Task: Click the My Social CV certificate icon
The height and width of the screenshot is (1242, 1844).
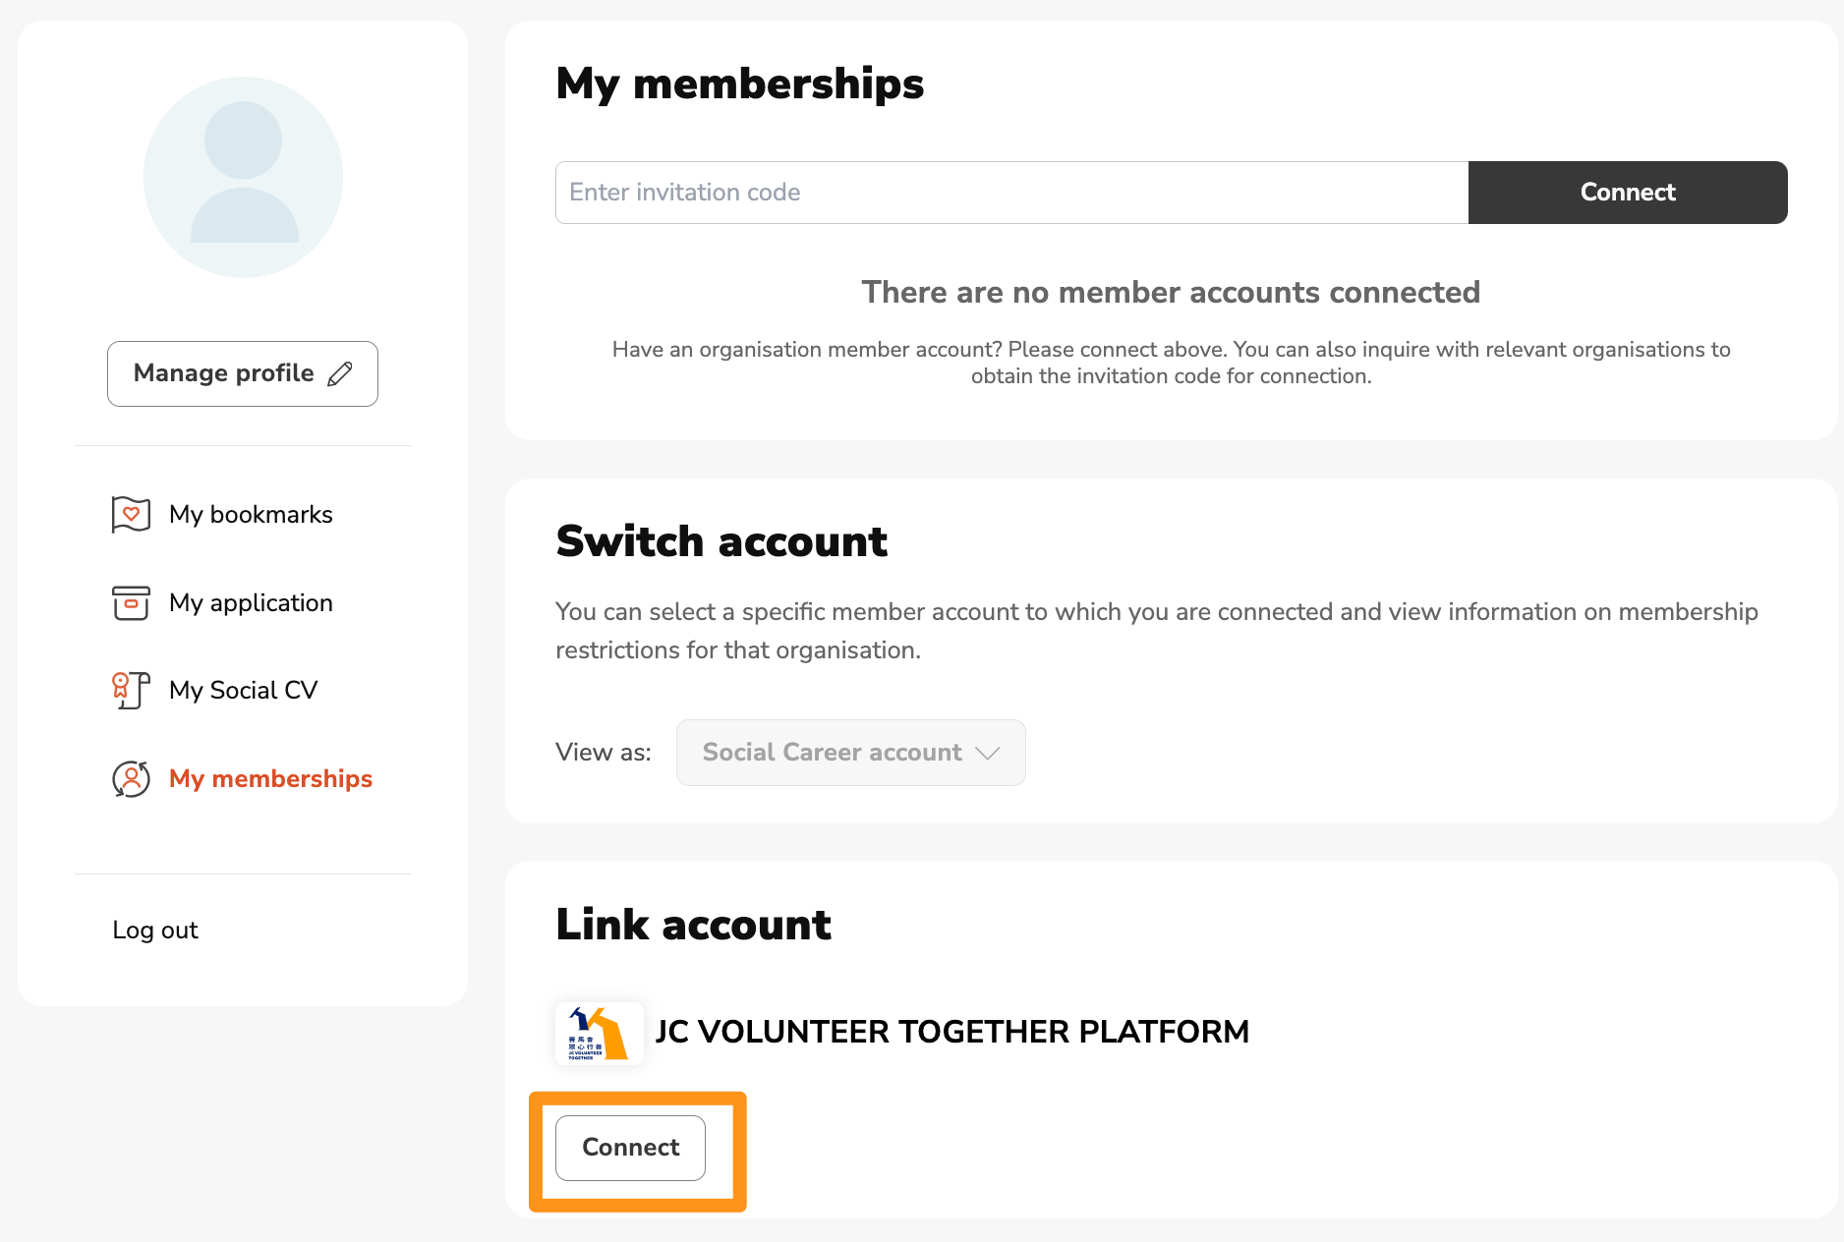Action: pos(131,690)
